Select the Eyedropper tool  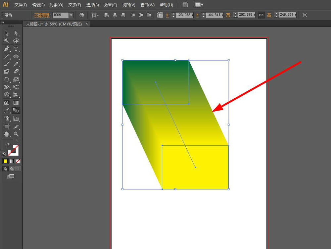pyautogui.click(x=7, y=110)
